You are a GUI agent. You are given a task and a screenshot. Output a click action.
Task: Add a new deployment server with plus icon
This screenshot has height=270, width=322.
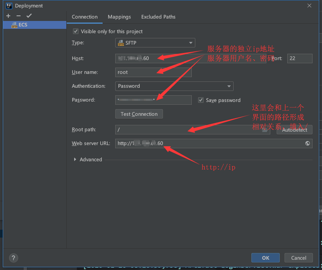click(x=8, y=16)
